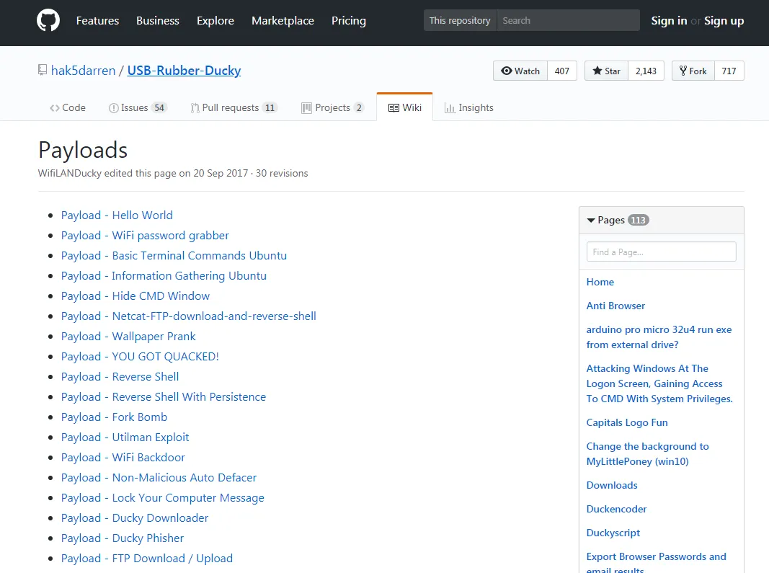Click the This repository search scope label
Screen dimensions: 769x573
pyautogui.click(x=460, y=21)
